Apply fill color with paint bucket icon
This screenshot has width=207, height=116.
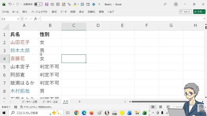pyautogui.click(x=75, y=4)
